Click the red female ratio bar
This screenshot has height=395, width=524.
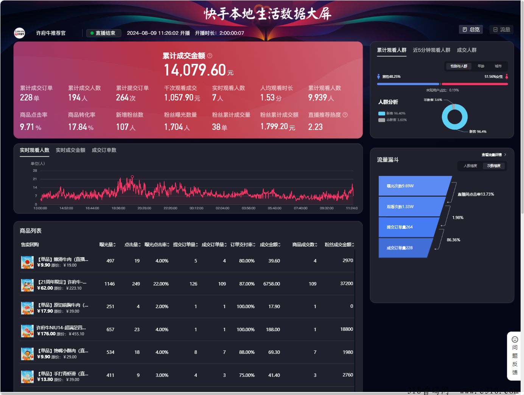coord(474,84)
